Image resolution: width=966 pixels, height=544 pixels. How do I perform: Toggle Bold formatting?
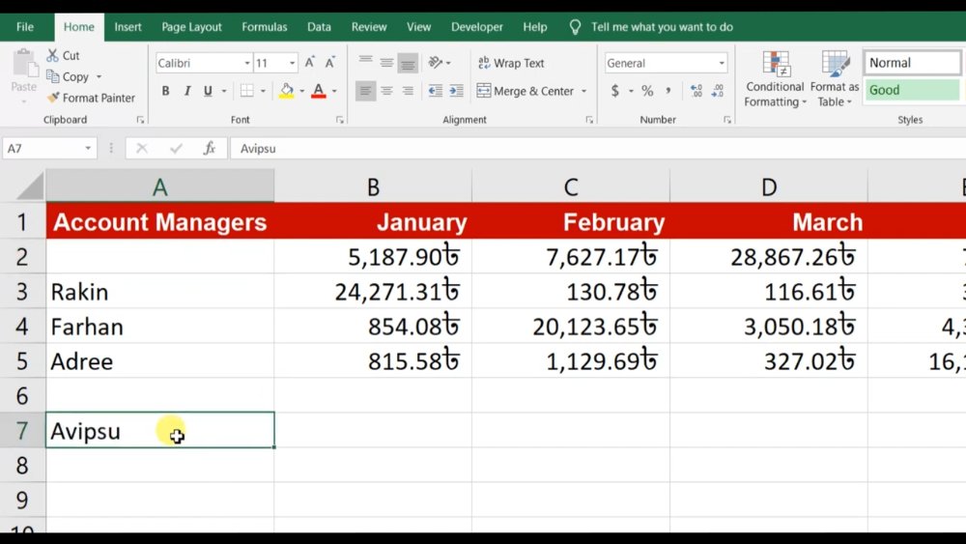click(166, 91)
